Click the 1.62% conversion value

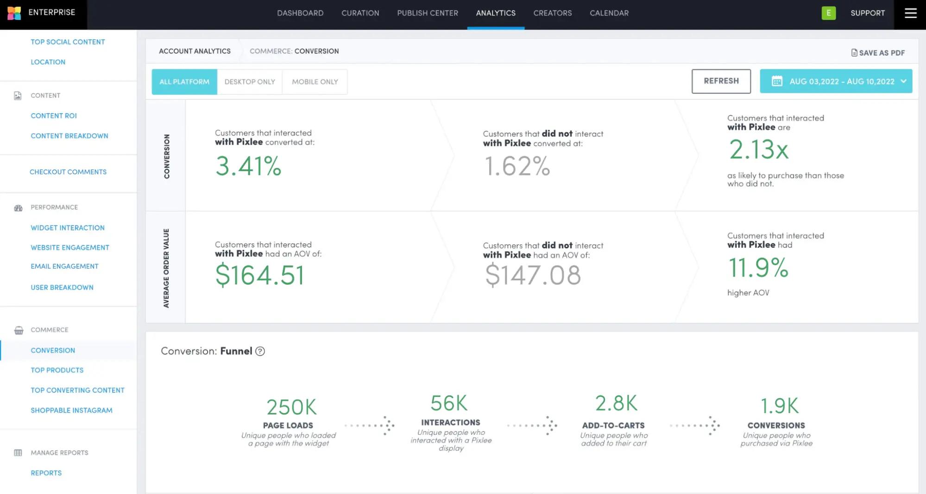[517, 166]
